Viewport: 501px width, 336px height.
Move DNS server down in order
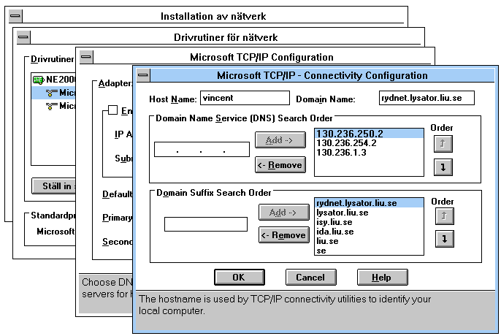440,166
